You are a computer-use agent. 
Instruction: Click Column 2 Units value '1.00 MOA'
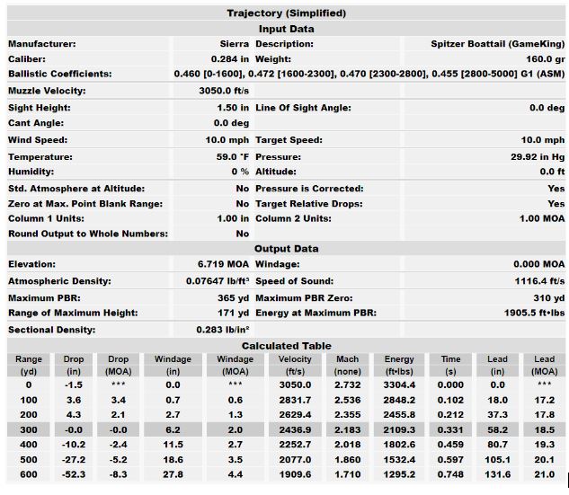542,218
